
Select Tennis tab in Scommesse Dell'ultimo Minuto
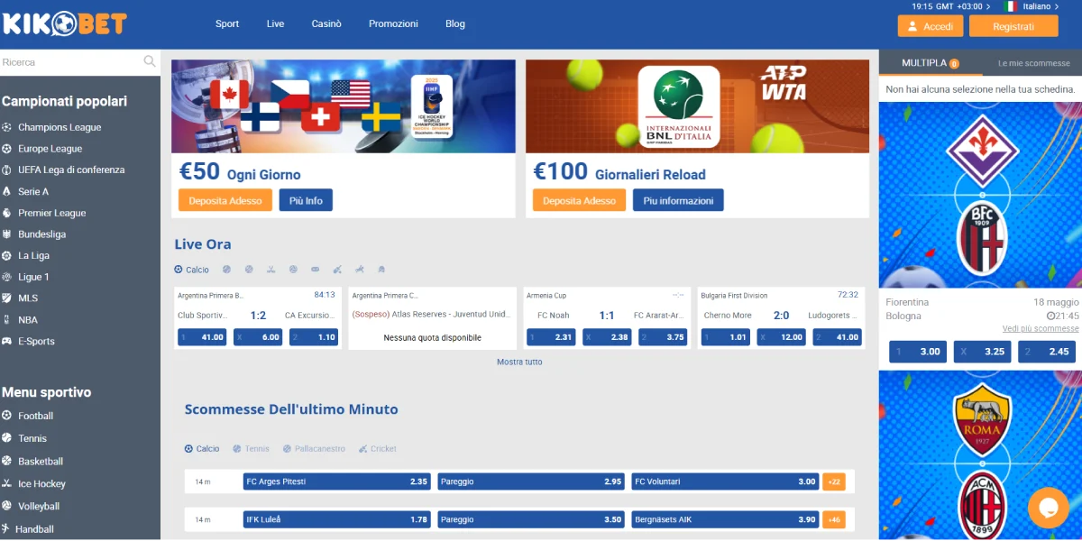[251, 448]
